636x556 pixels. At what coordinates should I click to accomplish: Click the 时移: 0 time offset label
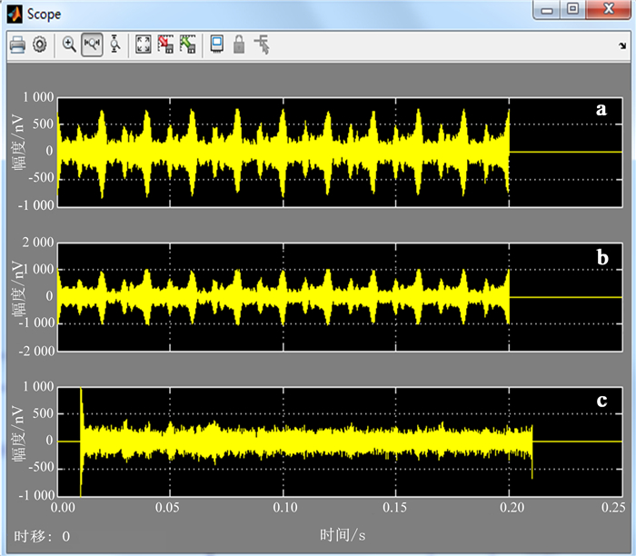(x=42, y=536)
